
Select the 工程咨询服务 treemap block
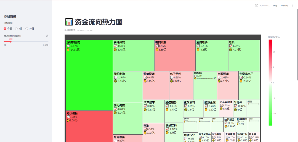click(242, 125)
